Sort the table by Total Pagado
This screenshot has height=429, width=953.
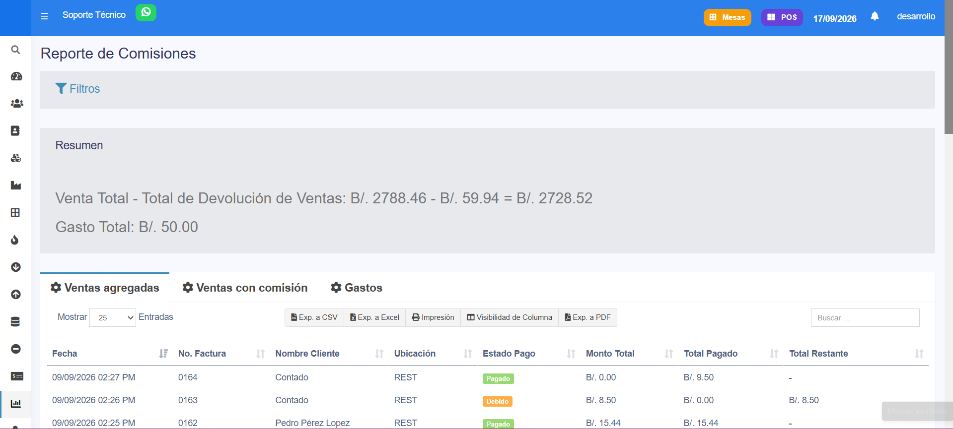pyautogui.click(x=731, y=354)
